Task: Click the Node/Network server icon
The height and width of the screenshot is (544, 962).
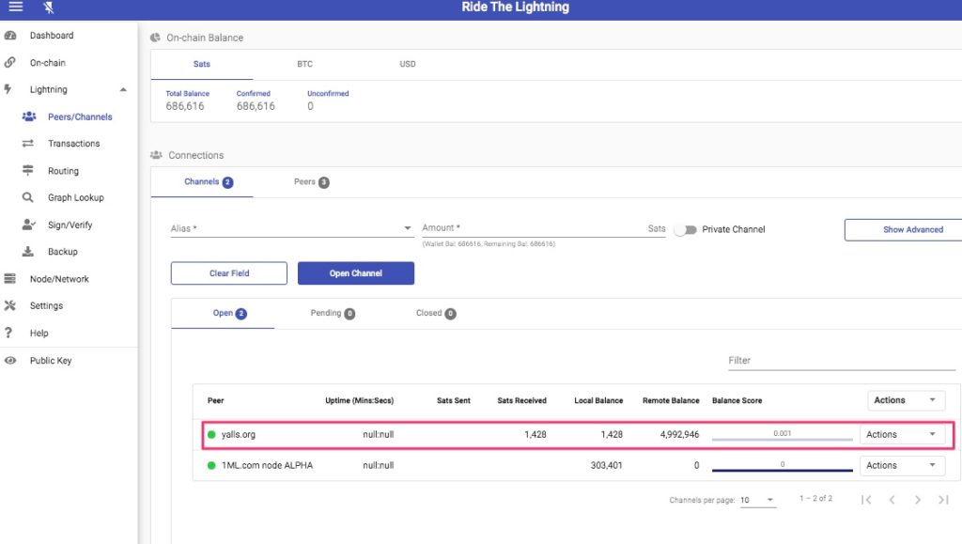Action: pyautogui.click(x=9, y=279)
